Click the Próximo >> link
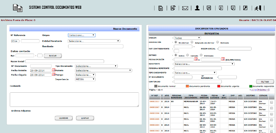Screen dimensions: 276x133 click(263, 90)
